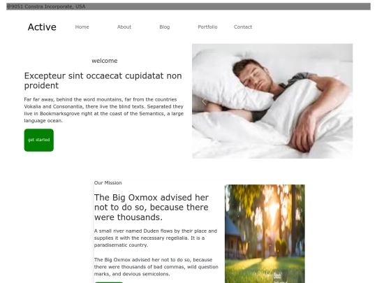This screenshot has width=377, height=283.
Task: Click the sleeping man carousel image
Action: pos(272,101)
